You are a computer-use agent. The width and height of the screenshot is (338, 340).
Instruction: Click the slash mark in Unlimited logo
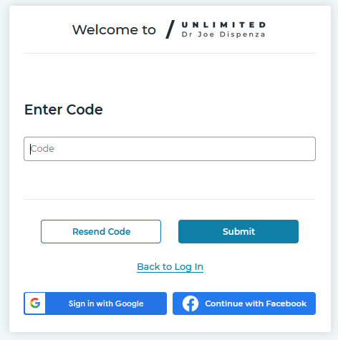coord(170,29)
